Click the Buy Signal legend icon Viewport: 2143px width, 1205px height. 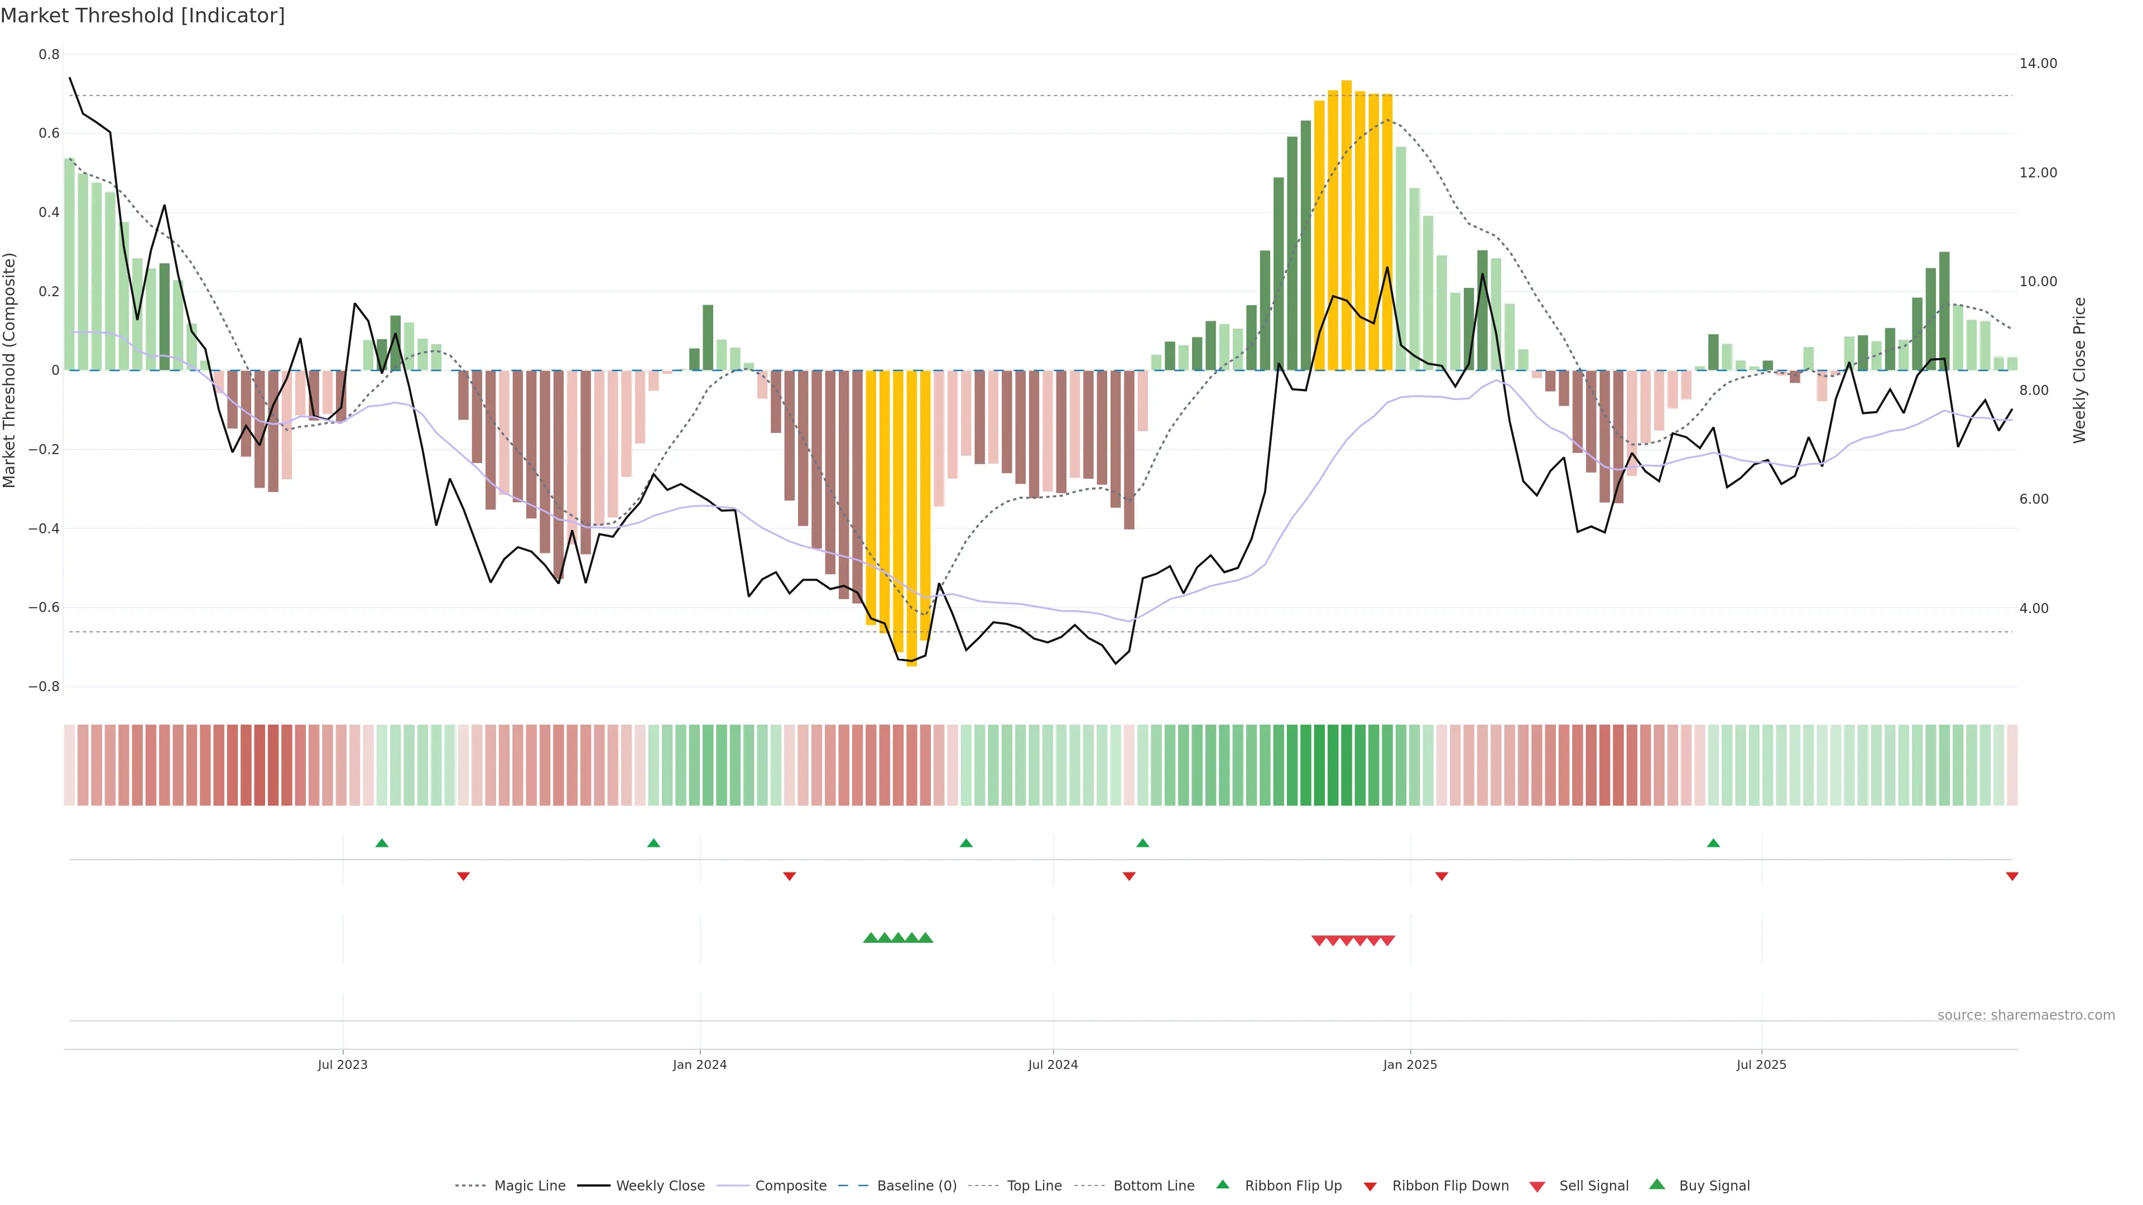coord(1656,1184)
